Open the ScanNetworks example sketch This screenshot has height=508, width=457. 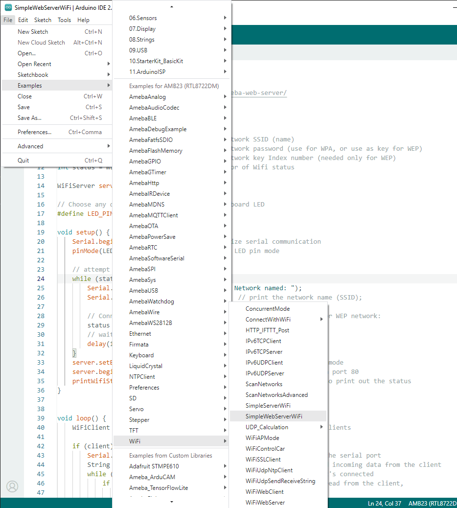click(x=264, y=384)
